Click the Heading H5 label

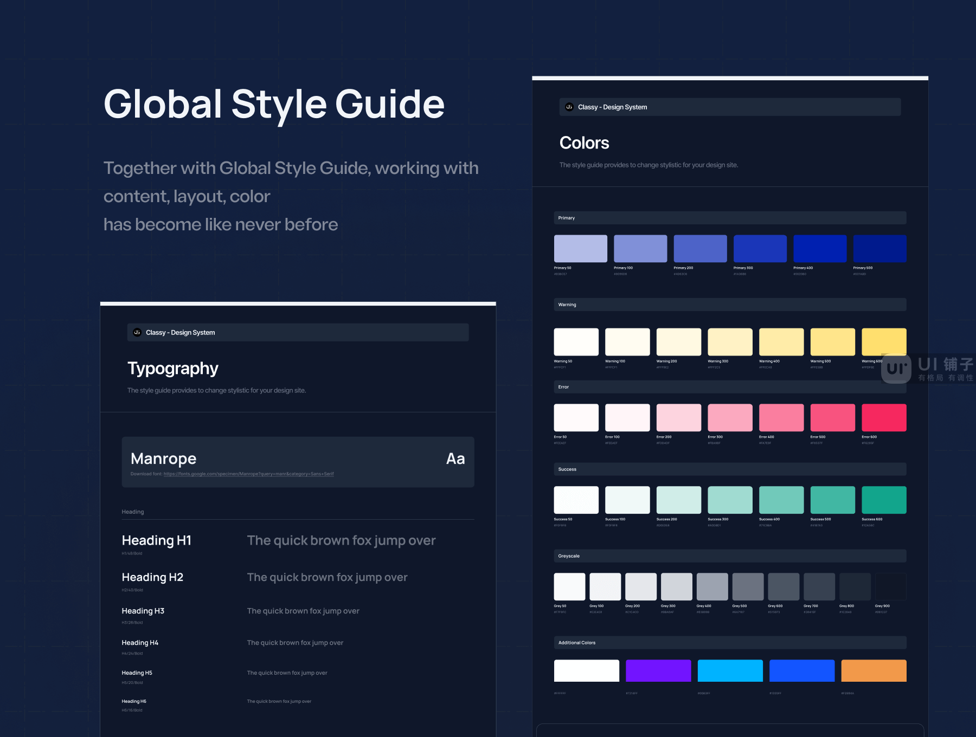pos(137,673)
